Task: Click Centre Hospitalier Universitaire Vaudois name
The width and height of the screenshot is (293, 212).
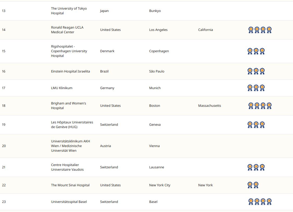Action: [x=67, y=167]
